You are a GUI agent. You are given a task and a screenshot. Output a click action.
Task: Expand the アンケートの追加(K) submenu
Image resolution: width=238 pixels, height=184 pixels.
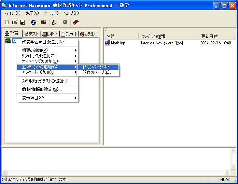(47, 72)
